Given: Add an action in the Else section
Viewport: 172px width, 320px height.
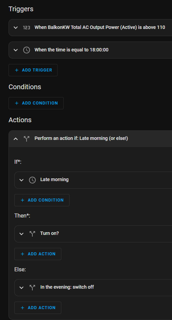Looking at the screenshot, I should (38, 308).
